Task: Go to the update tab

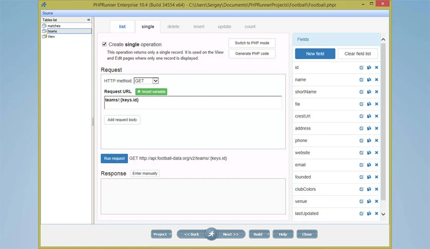Action: pyautogui.click(x=224, y=27)
